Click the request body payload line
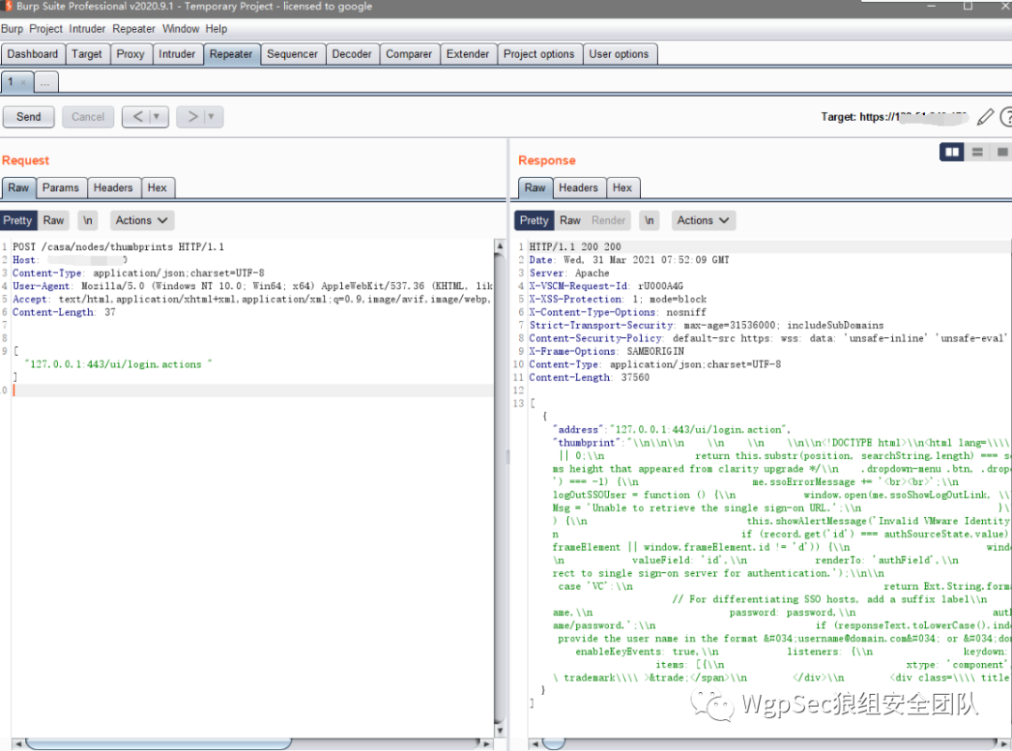Image resolution: width=1012 pixels, height=751 pixels. [x=118, y=364]
